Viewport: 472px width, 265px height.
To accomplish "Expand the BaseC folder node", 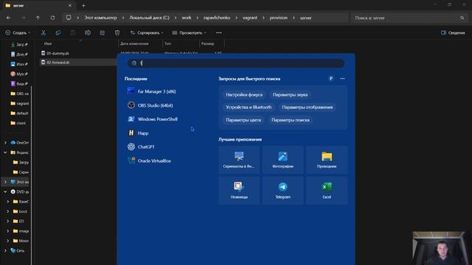I will coord(8,202).
